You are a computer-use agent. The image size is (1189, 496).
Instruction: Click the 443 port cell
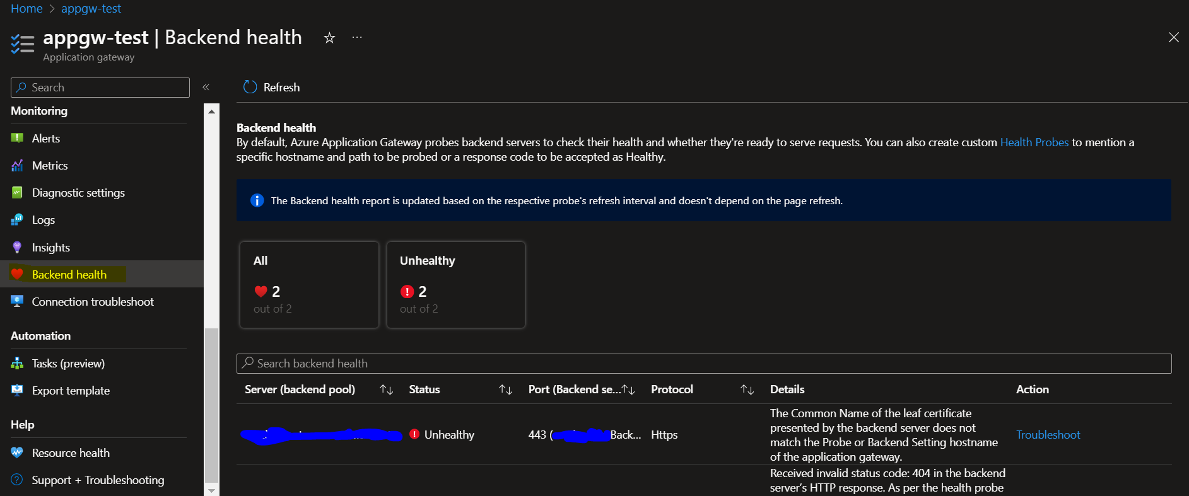585,435
